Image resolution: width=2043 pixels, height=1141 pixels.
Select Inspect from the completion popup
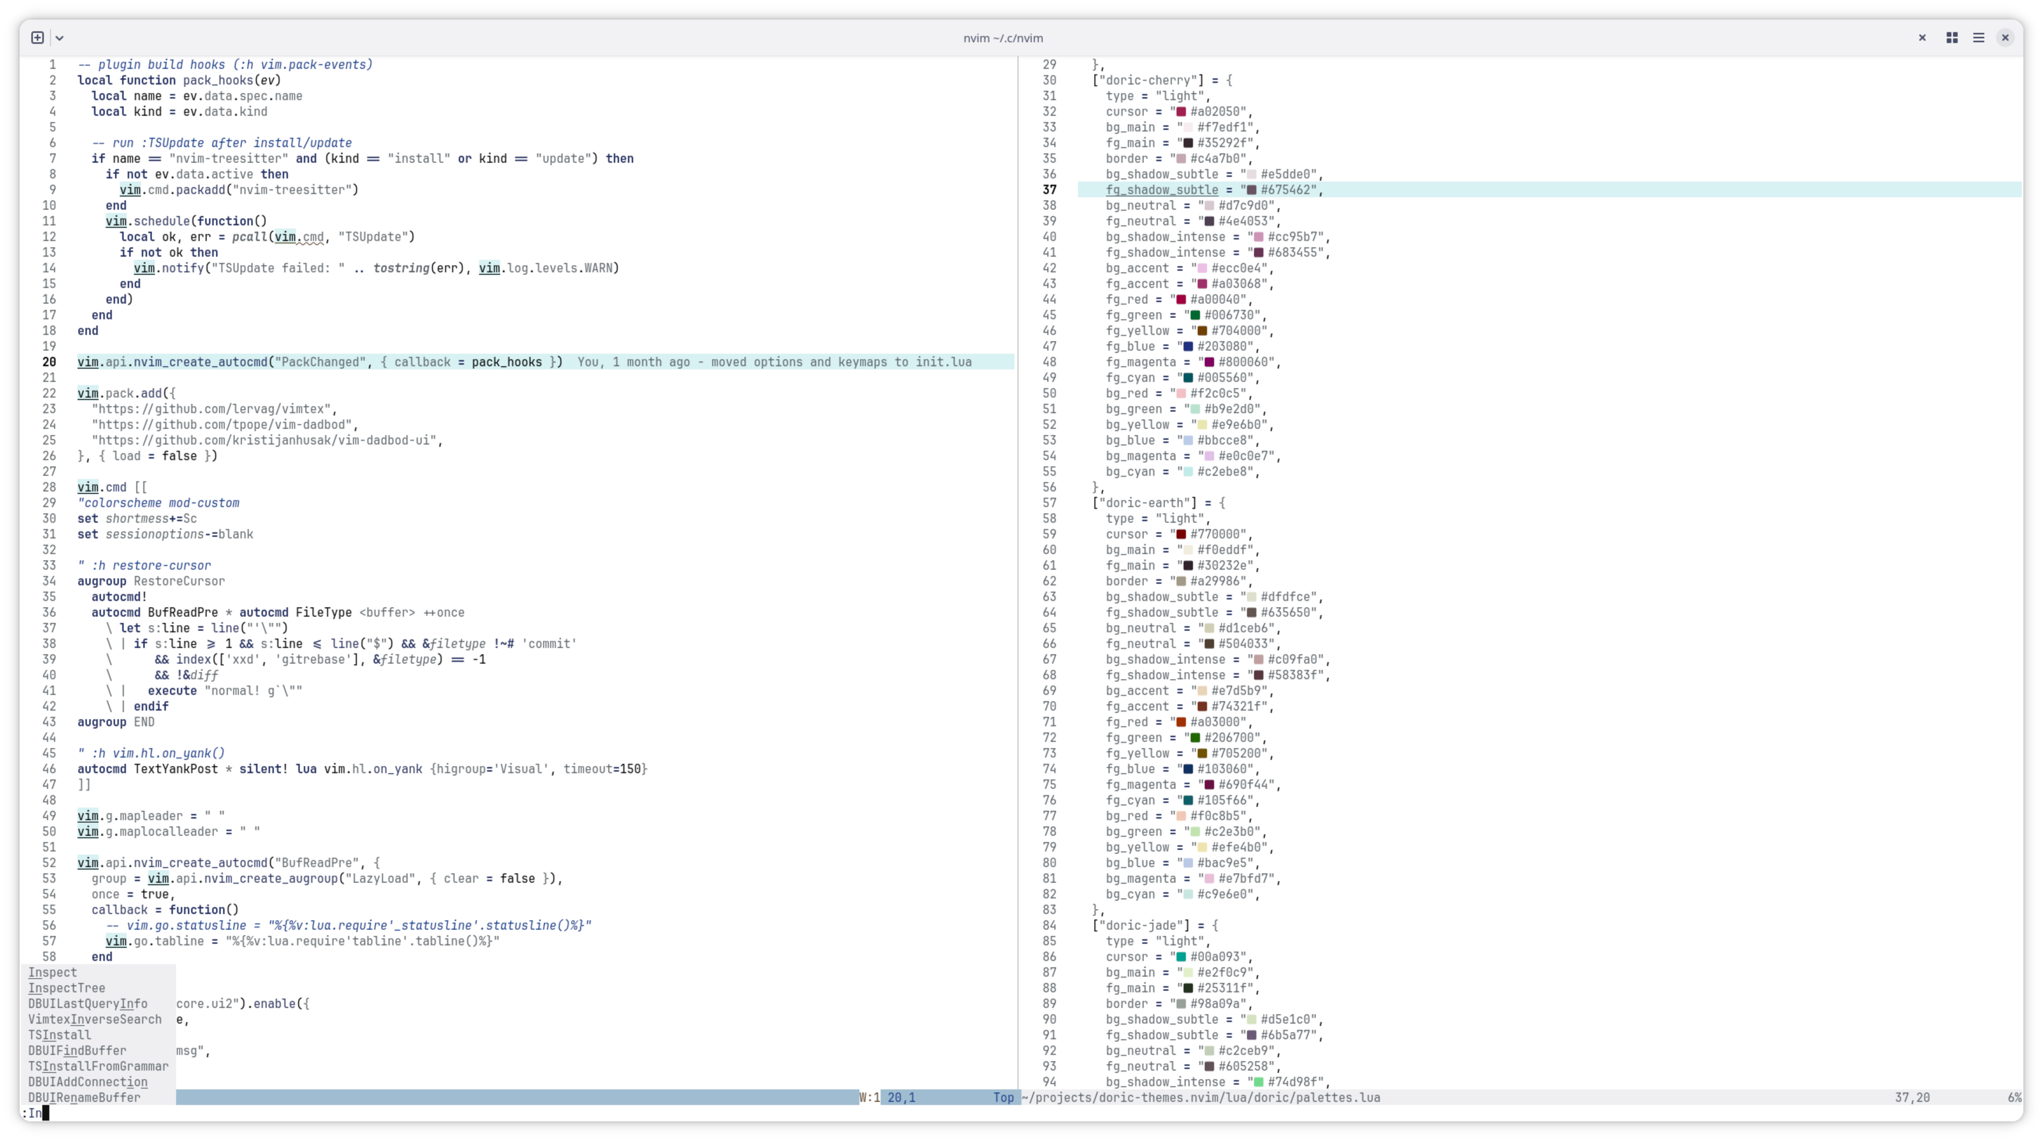click(53, 972)
